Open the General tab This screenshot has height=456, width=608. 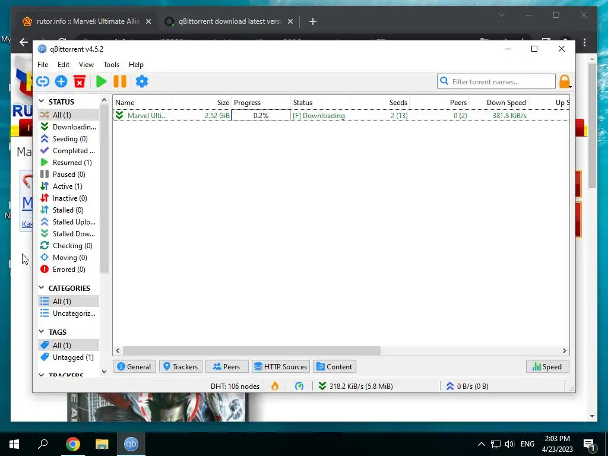[x=134, y=366]
